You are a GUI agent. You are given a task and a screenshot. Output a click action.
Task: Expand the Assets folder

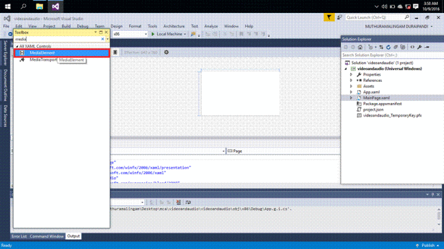point(351,87)
